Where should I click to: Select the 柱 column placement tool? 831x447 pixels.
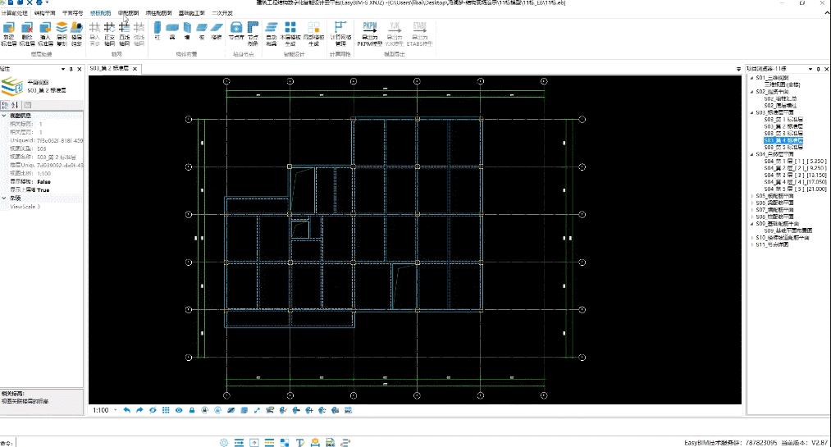[x=158, y=32]
